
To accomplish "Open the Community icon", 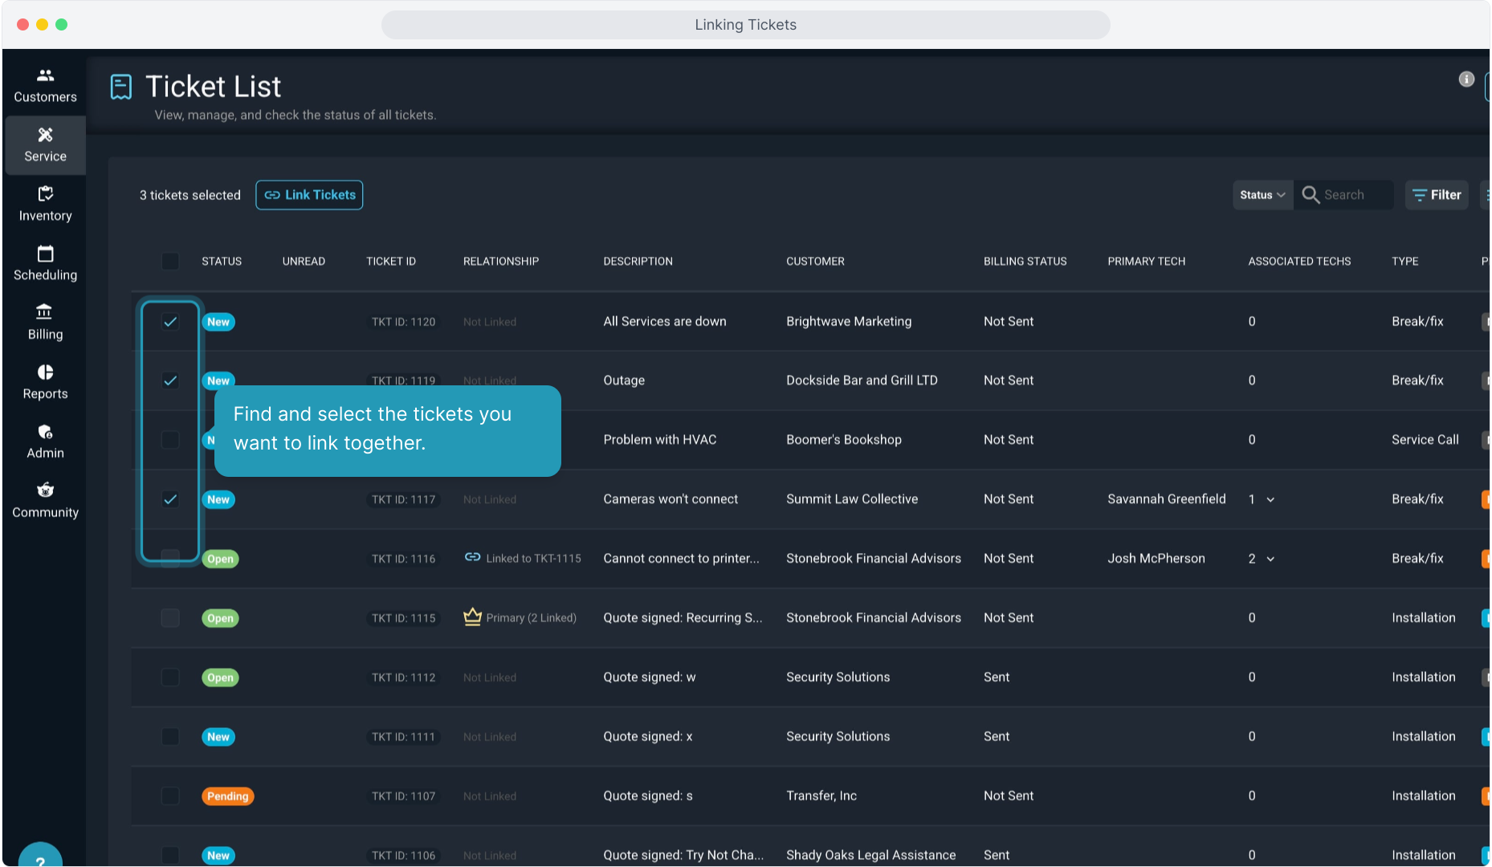I will click(45, 490).
